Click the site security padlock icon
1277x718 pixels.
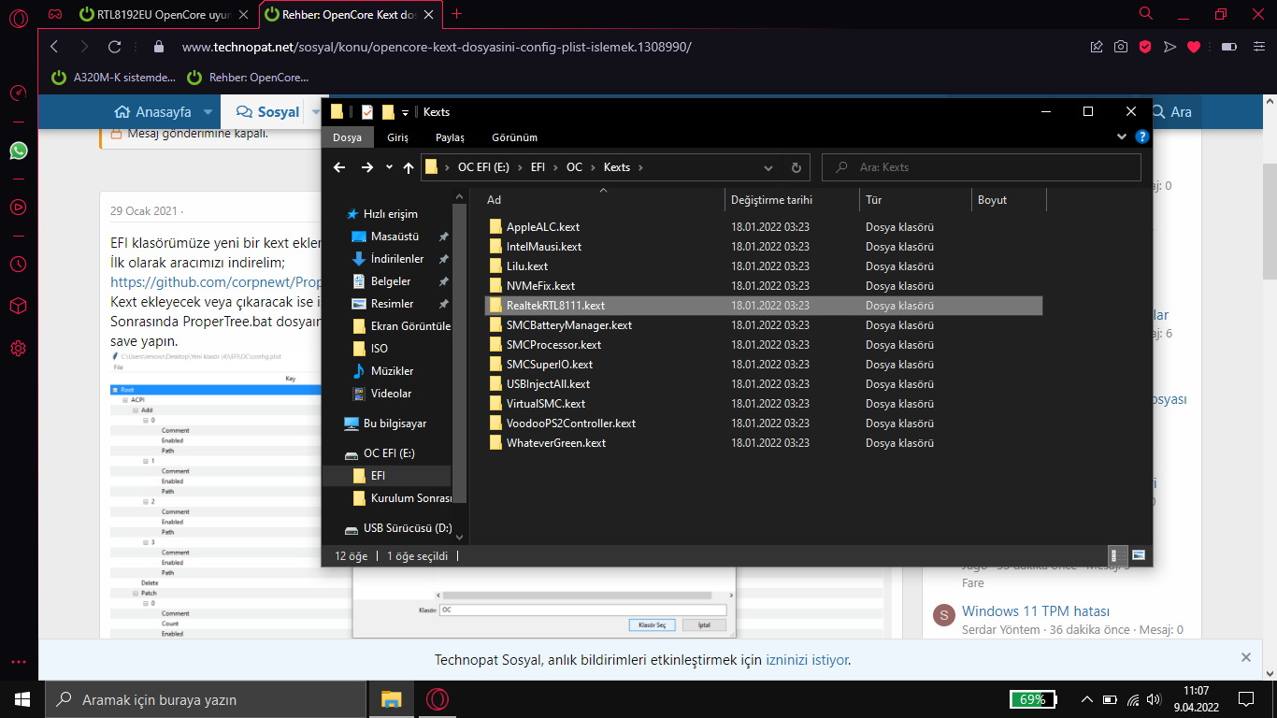(x=158, y=47)
